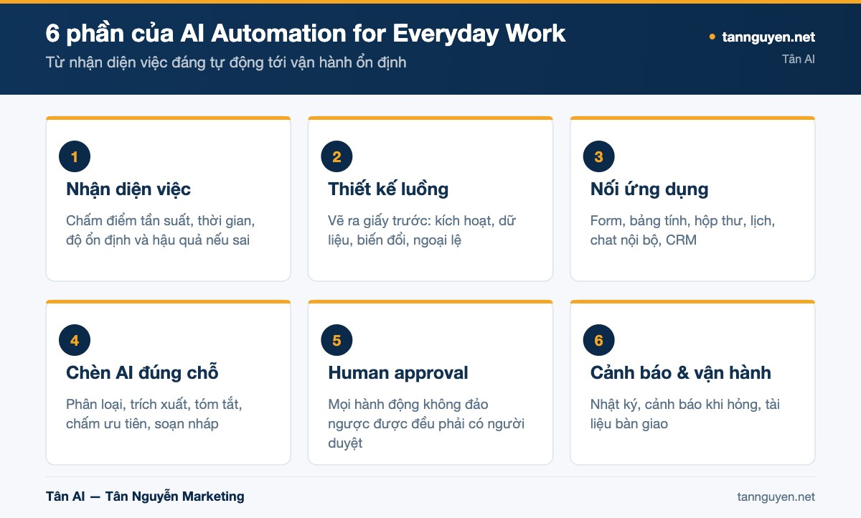
Task: Select the 'Chèn AI đúng chỗ' card heading
Action: point(142,373)
